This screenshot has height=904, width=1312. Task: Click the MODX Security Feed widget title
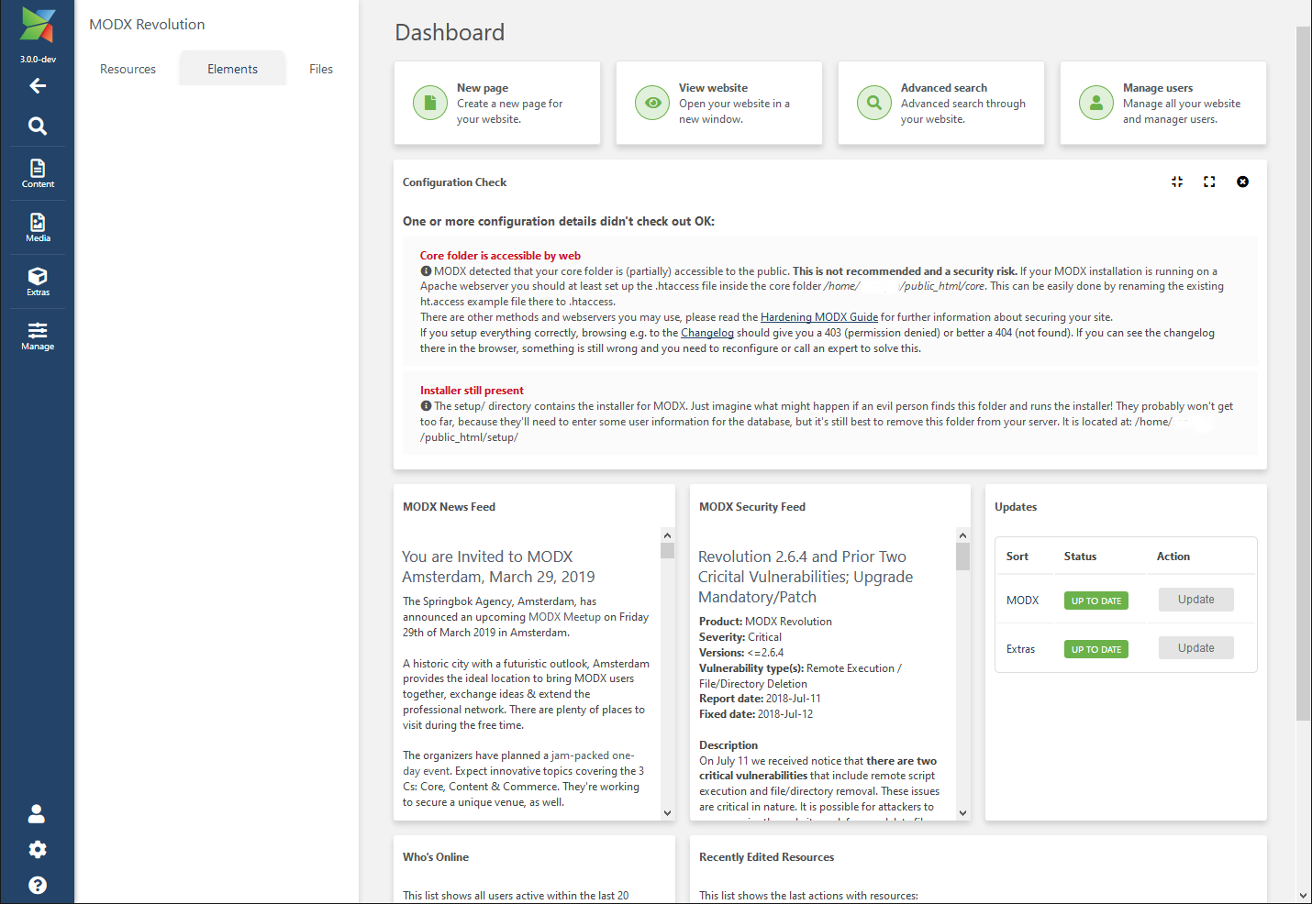pos(752,507)
